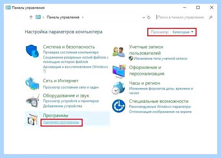Click the shield icon beside Изменение типа учетной записи
This screenshot has height=158, width=221.
(x=131, y=59)
